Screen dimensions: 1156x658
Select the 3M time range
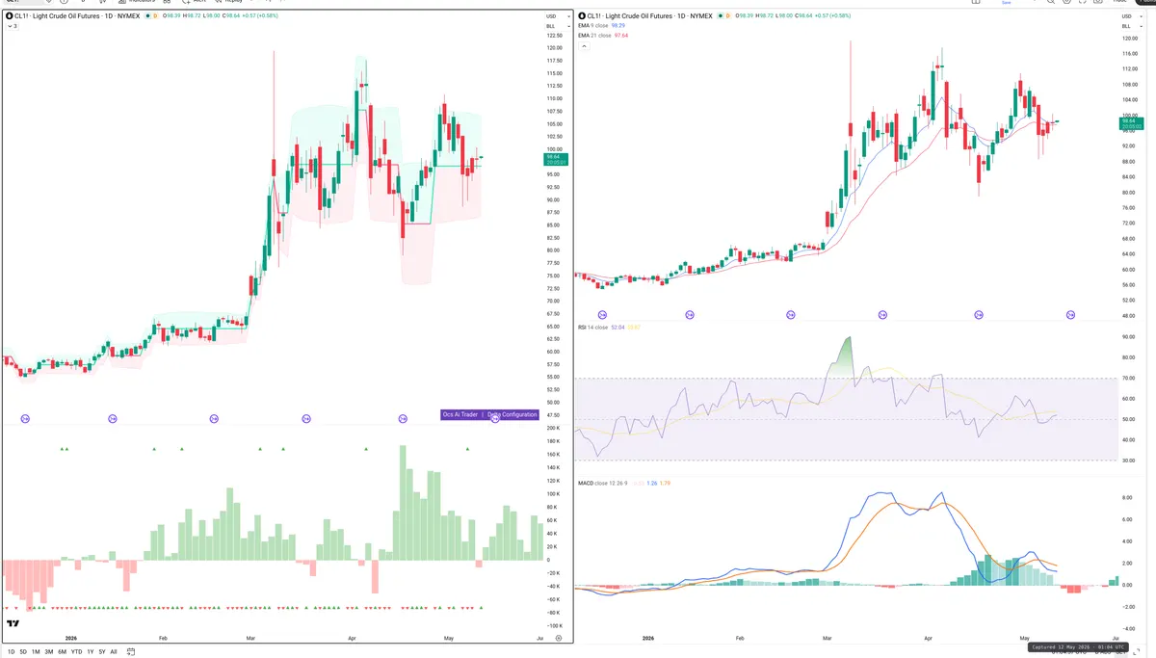(48, 652)
